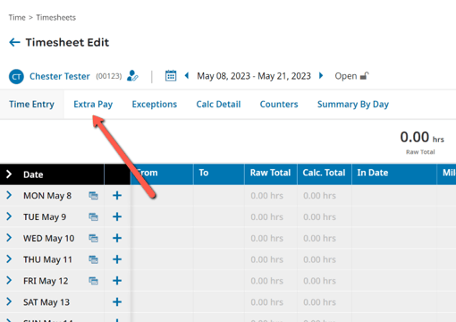This screenshot has width=456, height=322.
Task: Click the In Date cell for FRI May 12
Action: 394,281
